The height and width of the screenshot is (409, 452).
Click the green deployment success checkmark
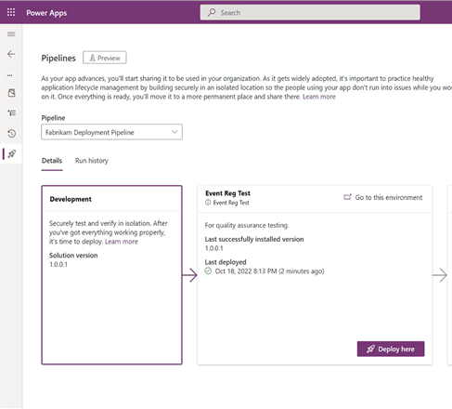pos(208,271)
